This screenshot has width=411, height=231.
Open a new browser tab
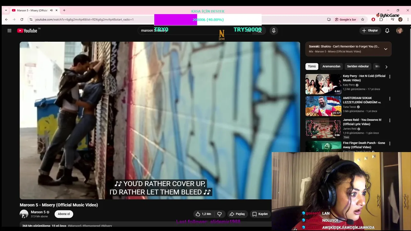pyautogui.click(x=64, y=10)
